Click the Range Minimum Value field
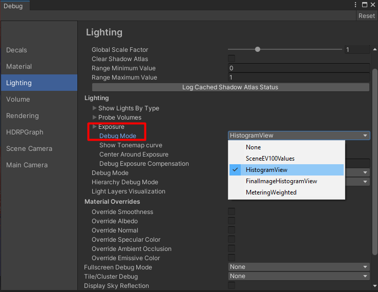The image size is (378, 292). click(299, 68)
